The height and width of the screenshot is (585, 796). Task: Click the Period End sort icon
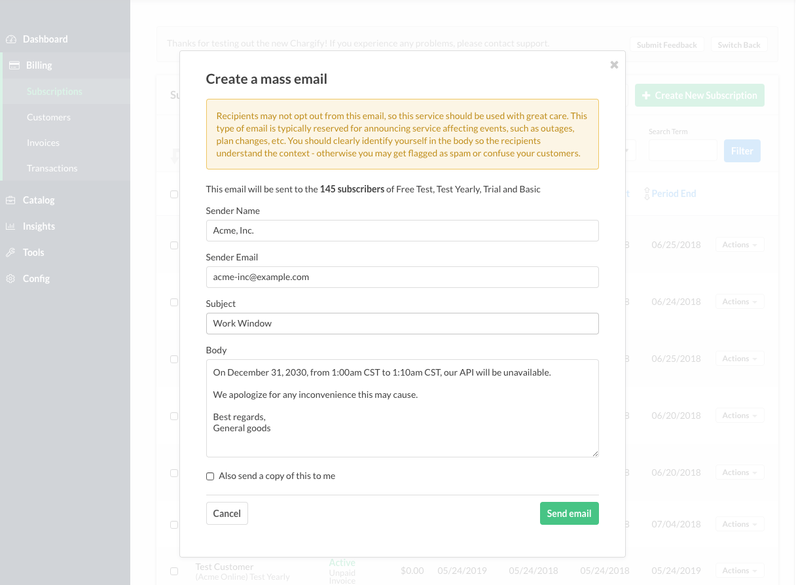click(x=647, y=194)
